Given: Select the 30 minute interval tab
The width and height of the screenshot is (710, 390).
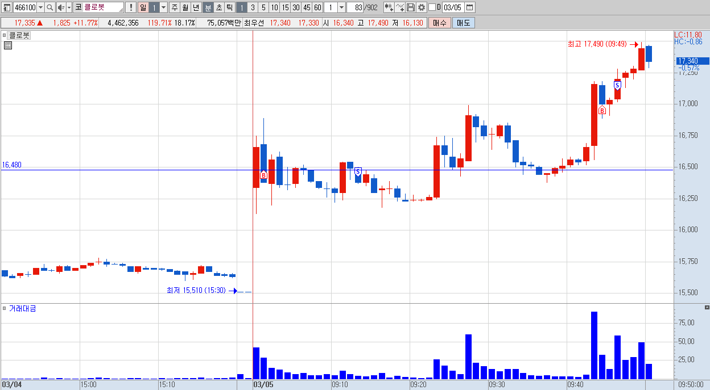Looking at the screenshot, I should (296, 7).
